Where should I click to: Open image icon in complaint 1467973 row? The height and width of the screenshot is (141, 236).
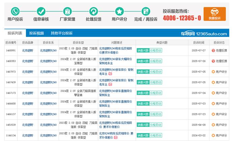pyautogui.click(x=110, y=74)
